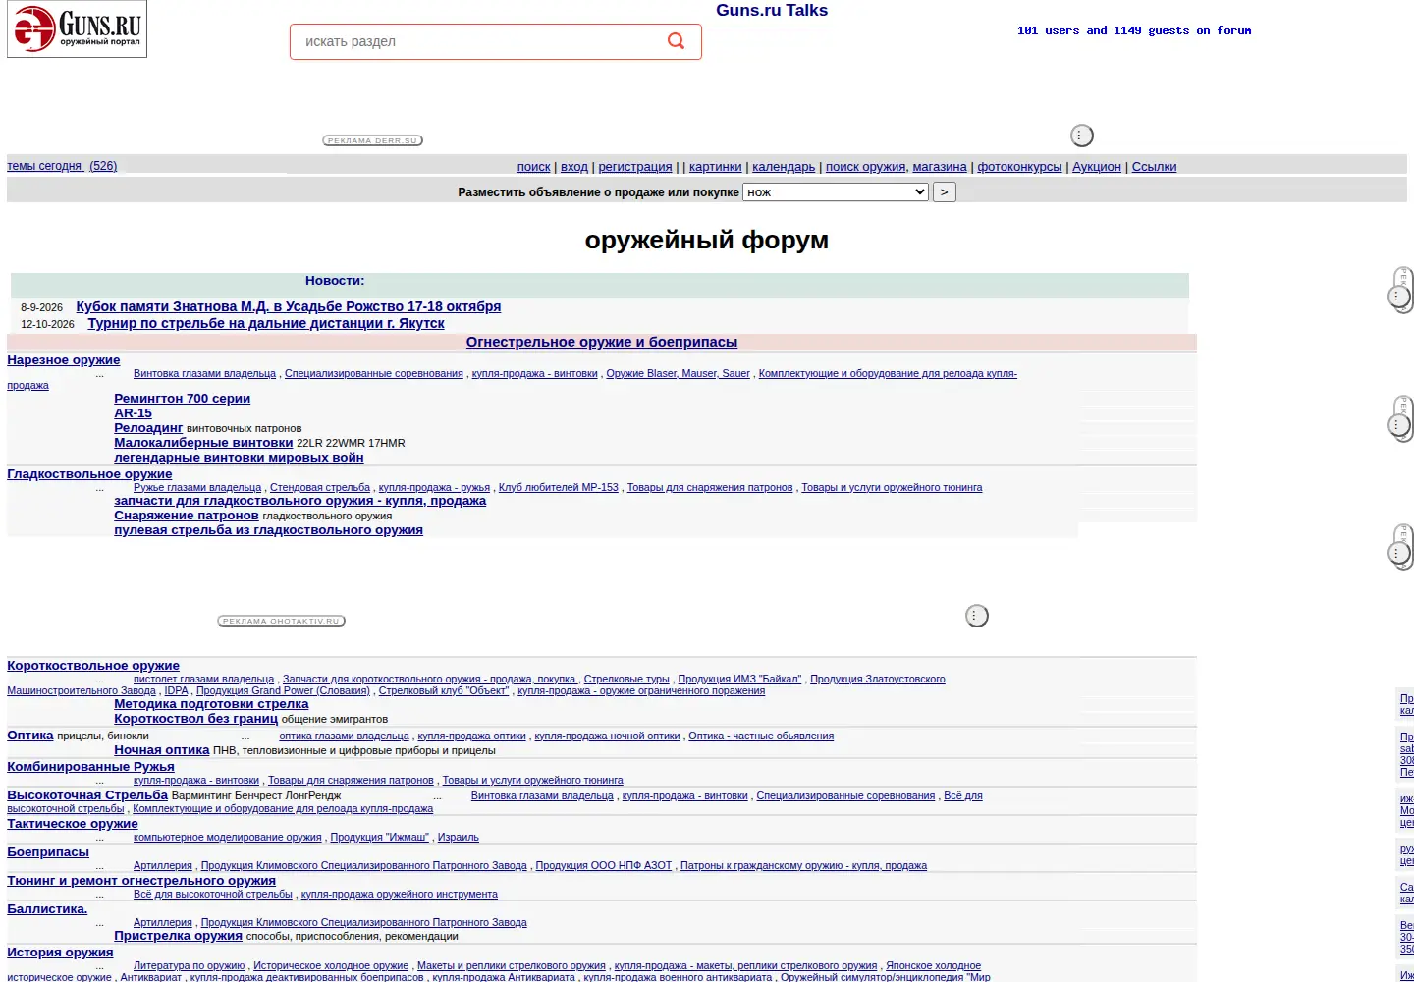Open the Ссылки link
The width and height of the screenshot is (1414, 982).
[x=1154, y=167]
